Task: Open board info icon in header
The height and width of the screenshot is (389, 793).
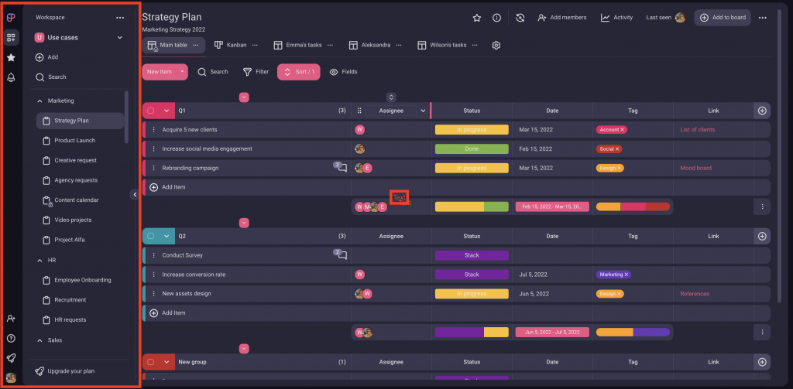Action: 496,18
